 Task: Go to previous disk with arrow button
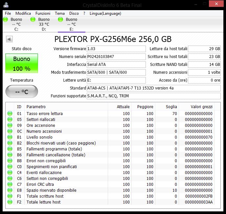coord(9,39)
